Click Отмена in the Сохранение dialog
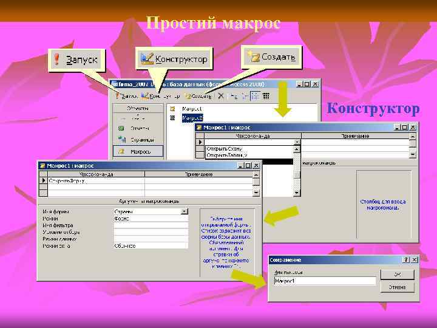The image size is (437, 328). coord(397,287)
